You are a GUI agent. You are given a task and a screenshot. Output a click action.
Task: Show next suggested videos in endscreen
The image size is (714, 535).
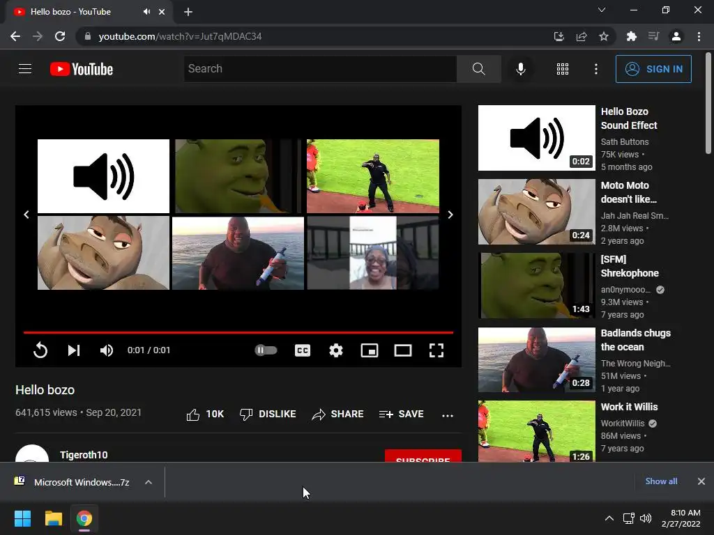450,215
